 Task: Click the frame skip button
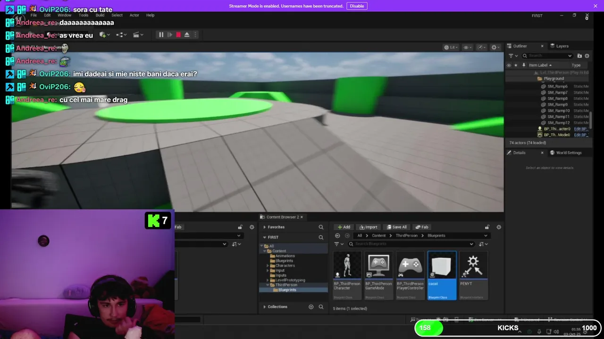170,35
